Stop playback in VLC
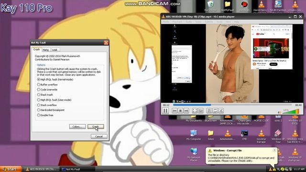 (x=180, y=111)
